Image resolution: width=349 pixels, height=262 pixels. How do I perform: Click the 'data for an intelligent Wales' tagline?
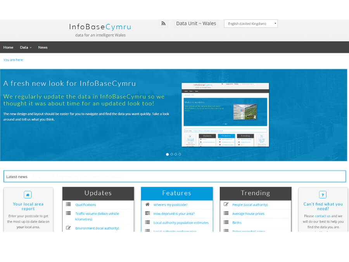(100, 35)
